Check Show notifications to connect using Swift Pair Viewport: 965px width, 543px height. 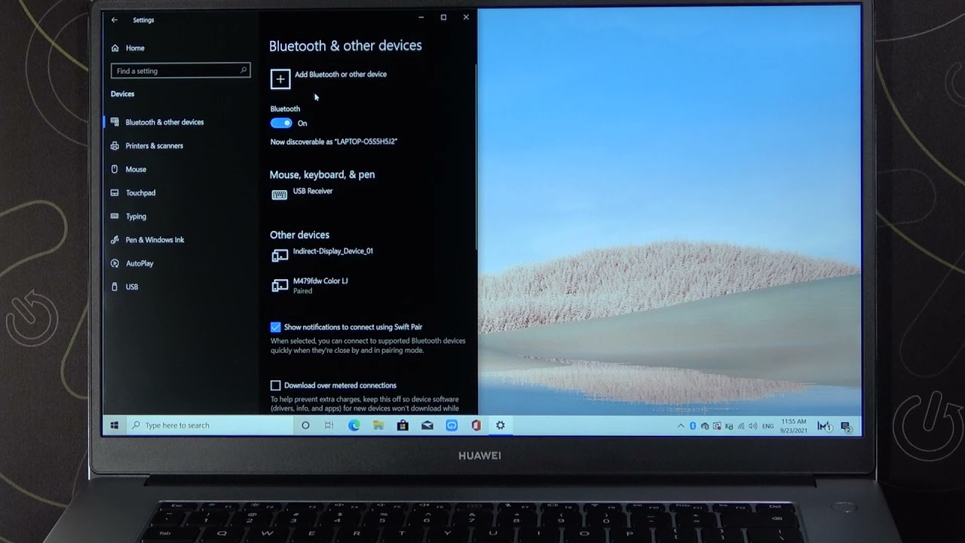coord(275,327)
